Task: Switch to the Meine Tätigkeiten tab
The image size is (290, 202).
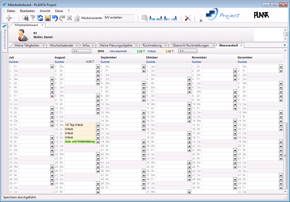Action: tap(27, 45)
